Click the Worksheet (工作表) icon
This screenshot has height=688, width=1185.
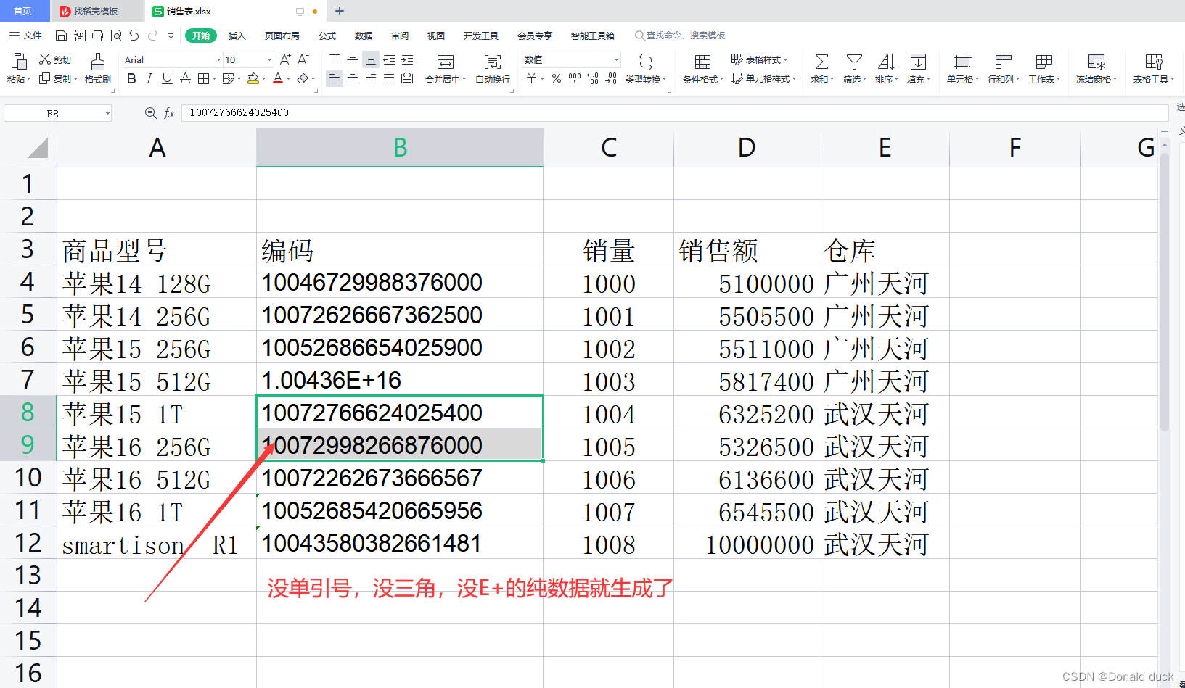[x=1044, y=62]
